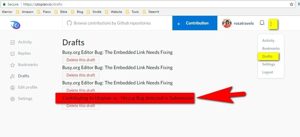Open the Kindle bookmark folder
The image size is (300, 137).
94,12
